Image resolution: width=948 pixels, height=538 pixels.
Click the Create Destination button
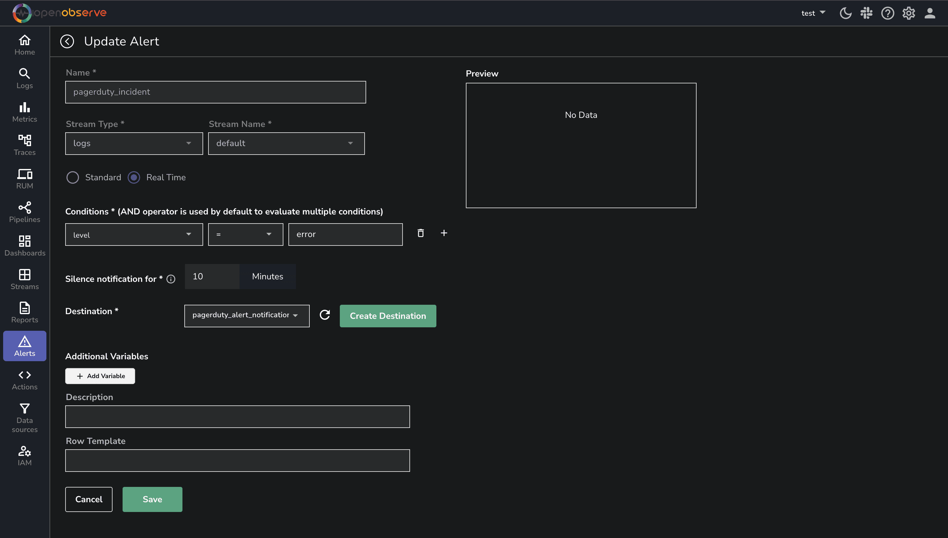(x=387, y=316)
